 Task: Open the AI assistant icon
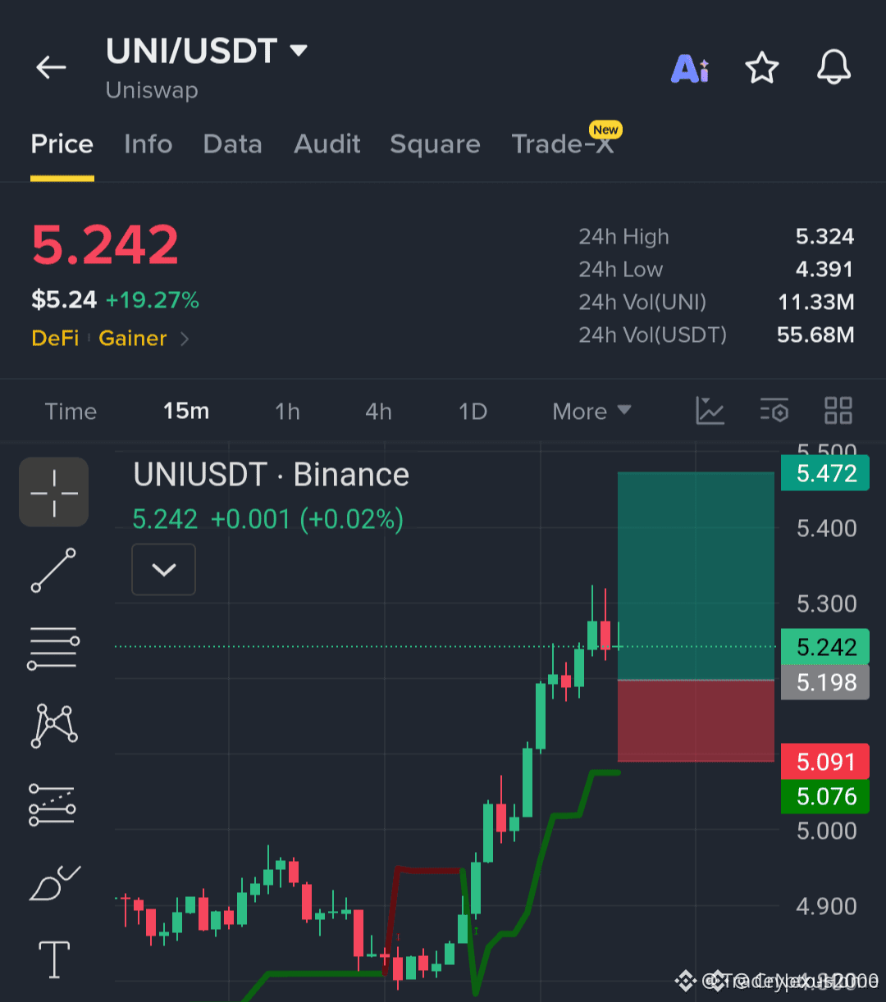click(x=690, y=68)
